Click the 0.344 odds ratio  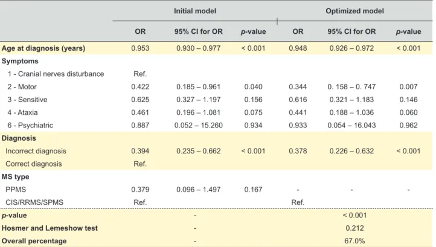tap(298, 87)
